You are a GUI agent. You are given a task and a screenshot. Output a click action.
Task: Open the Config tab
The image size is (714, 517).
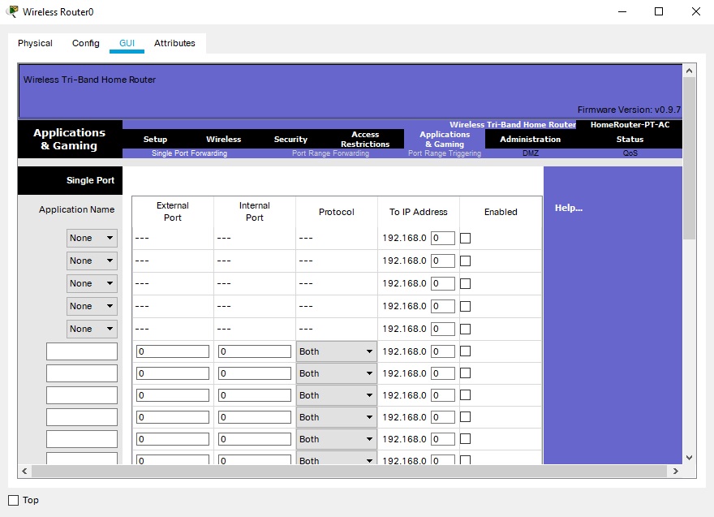point(85,43)
